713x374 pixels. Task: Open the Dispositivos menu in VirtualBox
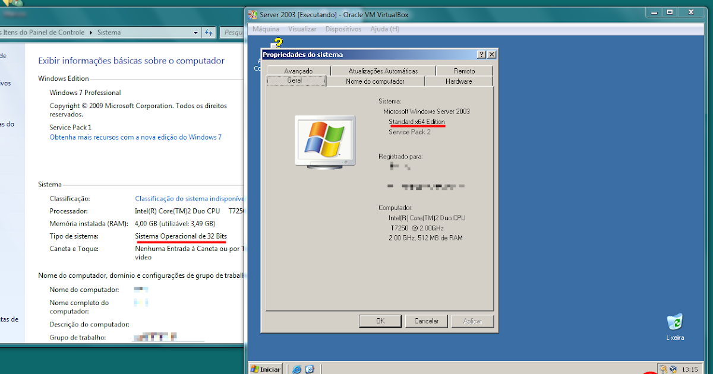343,28
